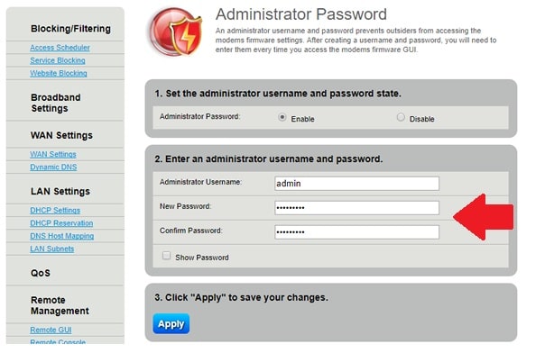Viewport: 545px width, 362px height.
Task: Open the LAN Subnets link
Action: click(x=52, y=249)
